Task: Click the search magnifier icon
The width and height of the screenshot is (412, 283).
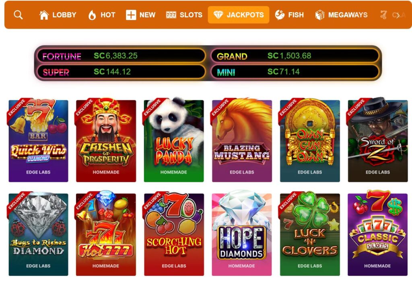Action: (x=18, y=15)
